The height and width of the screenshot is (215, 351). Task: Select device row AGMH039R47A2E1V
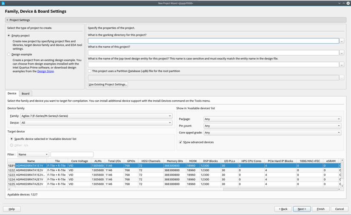click(30, 180)
